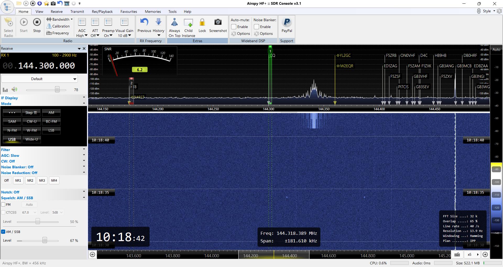Enable the Auto-mute checkbox
Image resolution: width=503 pixels, height=267 pixels.
click(234, 27)
